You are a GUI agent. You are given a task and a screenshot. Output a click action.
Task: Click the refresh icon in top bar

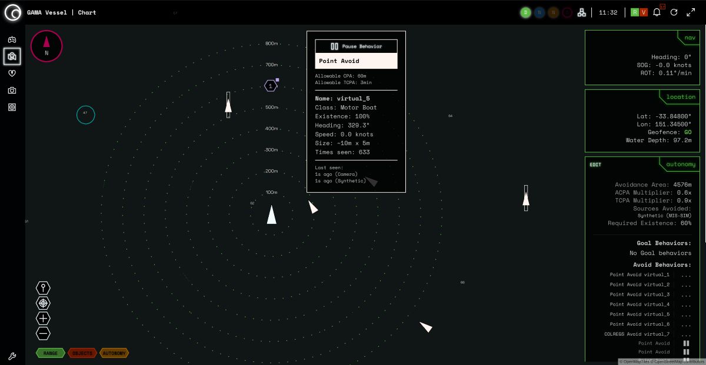click(674, 12)
